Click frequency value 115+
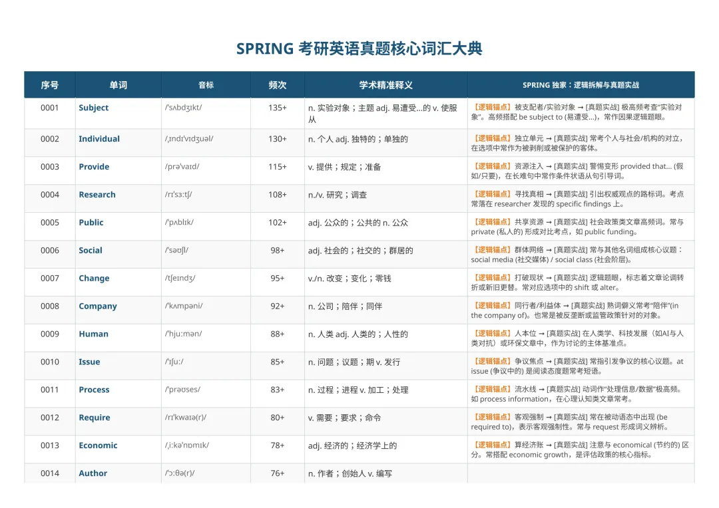719x508 pixels. [x=278, y=167]
